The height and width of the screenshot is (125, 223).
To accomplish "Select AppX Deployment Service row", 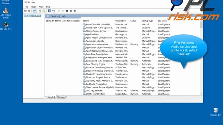I will (x=126, y=51).
